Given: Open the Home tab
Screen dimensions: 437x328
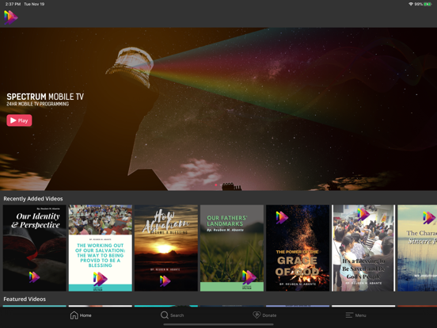Looking at the screenshot, I should coord(81,315).
